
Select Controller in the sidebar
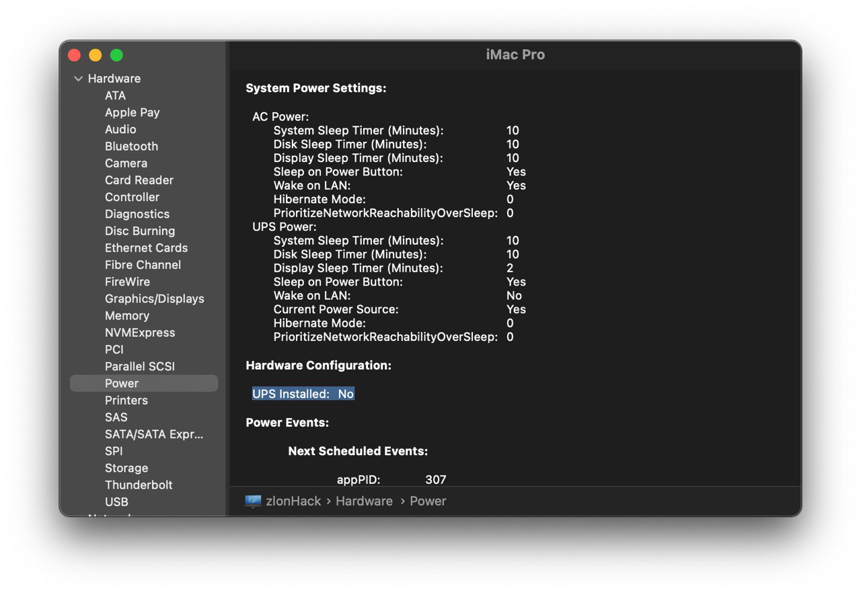(132, 197)
